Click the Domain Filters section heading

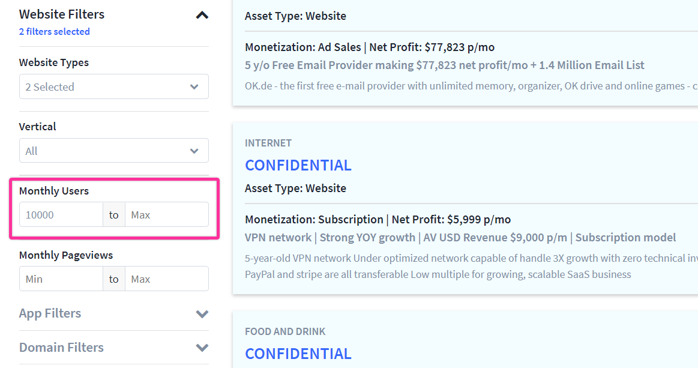tap(61, 348)
